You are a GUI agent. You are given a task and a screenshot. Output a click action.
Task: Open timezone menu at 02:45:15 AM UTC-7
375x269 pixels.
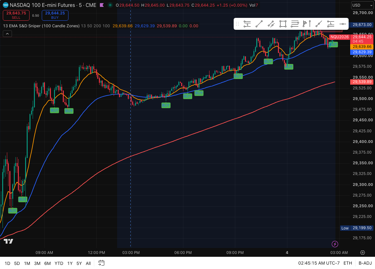pyautogui.click(x=319, y=263)
